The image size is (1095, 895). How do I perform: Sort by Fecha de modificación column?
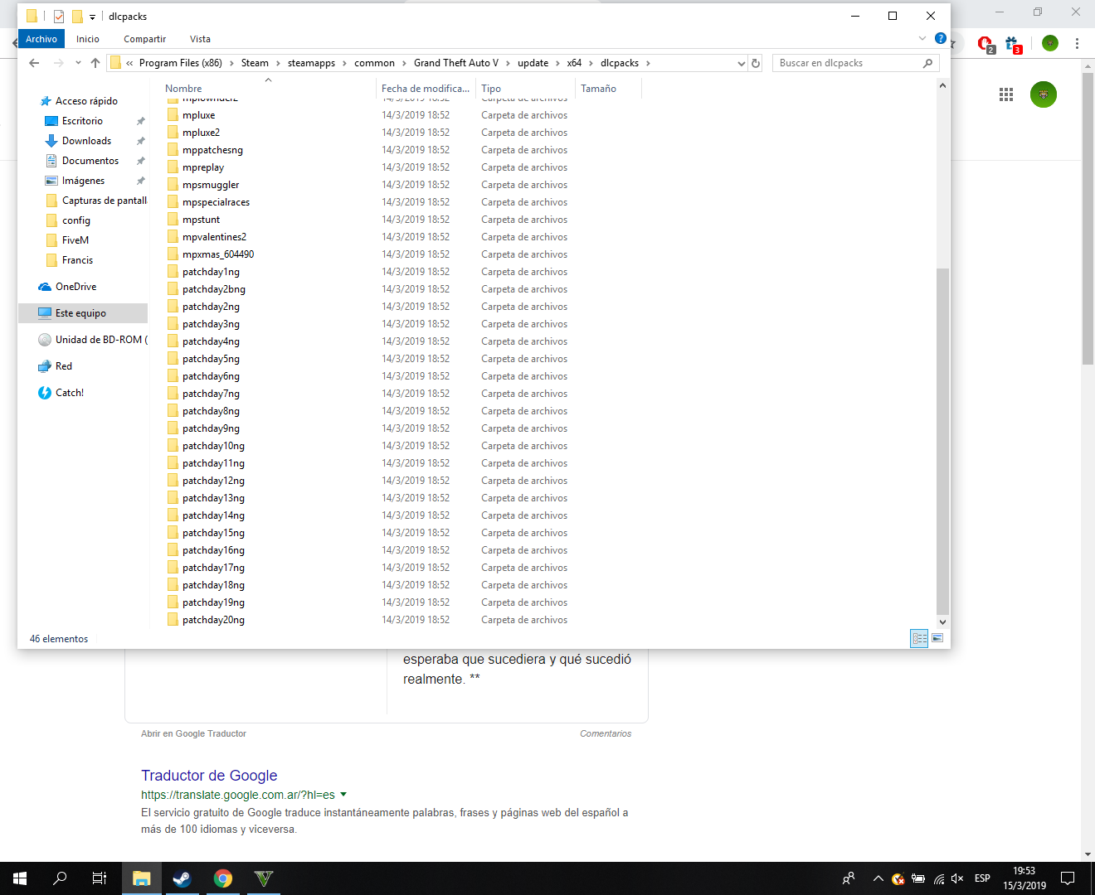(426, 89)
